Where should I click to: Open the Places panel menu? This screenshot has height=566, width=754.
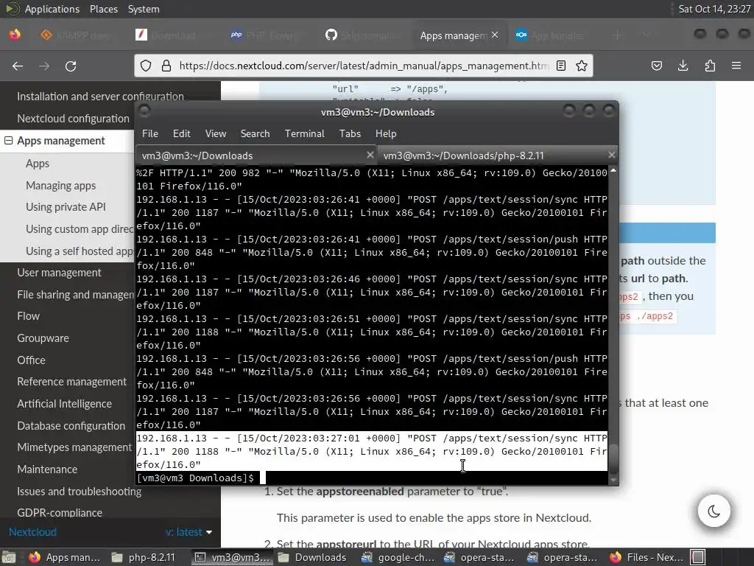tap(103, 9)
